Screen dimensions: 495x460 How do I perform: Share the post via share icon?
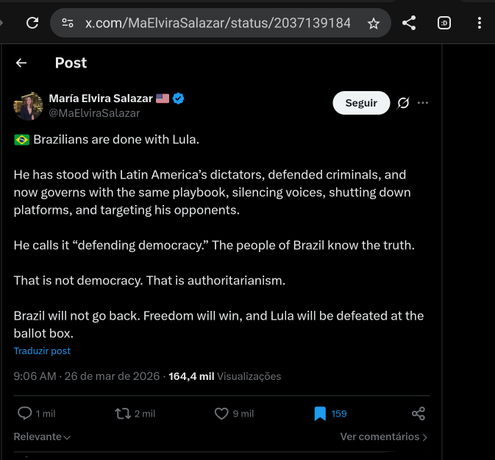coord(419,414)
